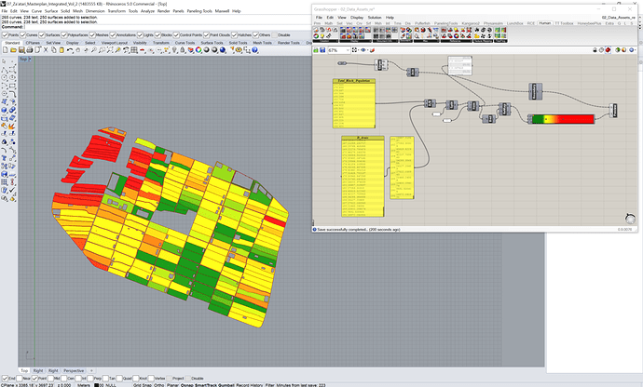Image resolution: width=643 pixels, height=387 pixels.
Task: Uncheck the Curves selection filter
Action: point(23,35)
